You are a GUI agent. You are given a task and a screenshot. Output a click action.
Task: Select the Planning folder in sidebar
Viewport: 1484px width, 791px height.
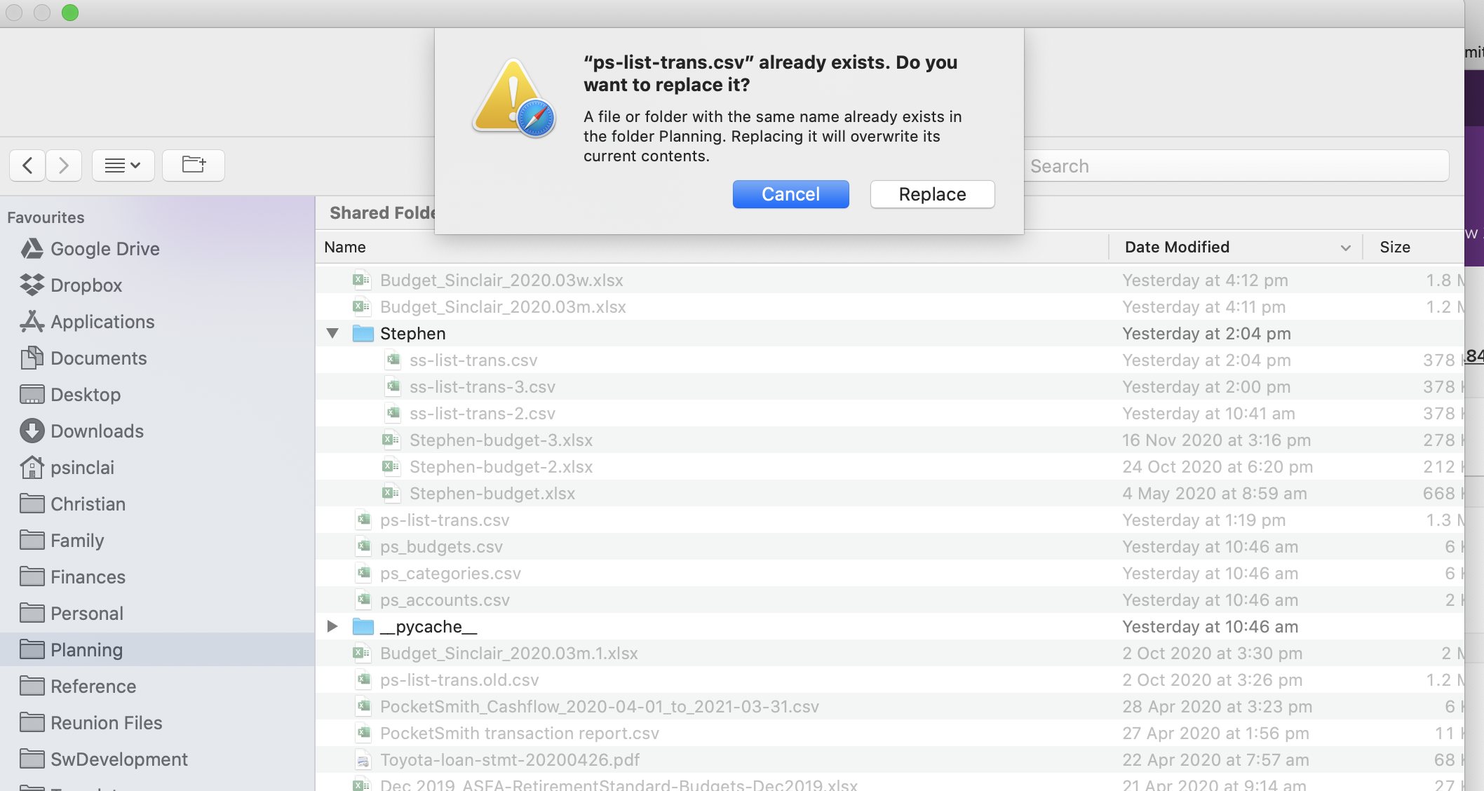point(86,650)
